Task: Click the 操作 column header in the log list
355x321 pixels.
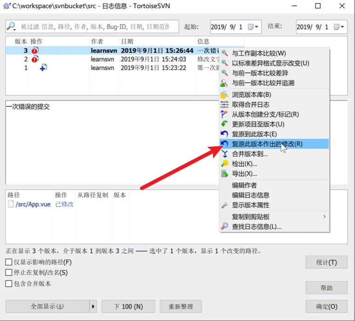Action: coord(36,41)
